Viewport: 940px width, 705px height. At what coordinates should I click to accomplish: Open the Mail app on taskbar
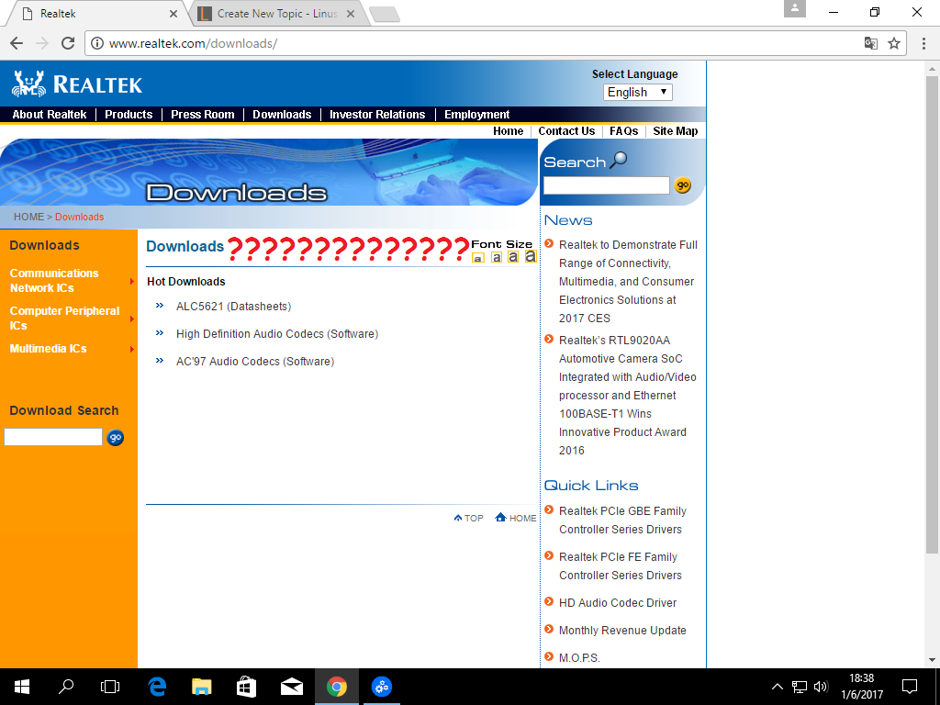291,687
